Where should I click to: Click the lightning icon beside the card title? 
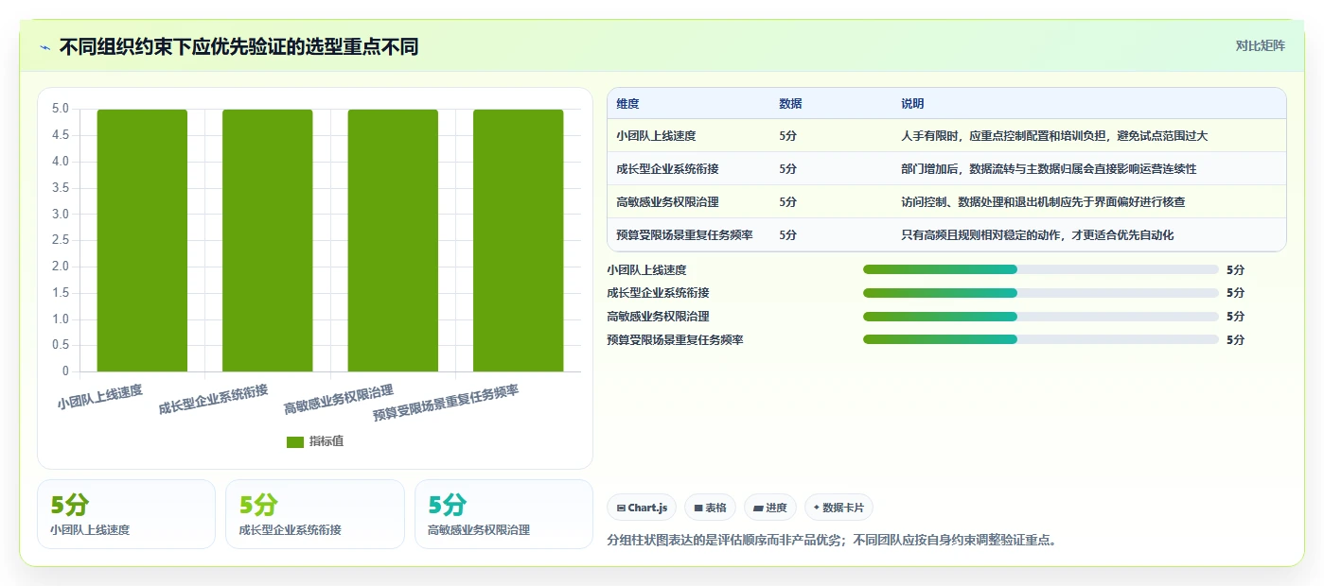[x=45, y=47]
